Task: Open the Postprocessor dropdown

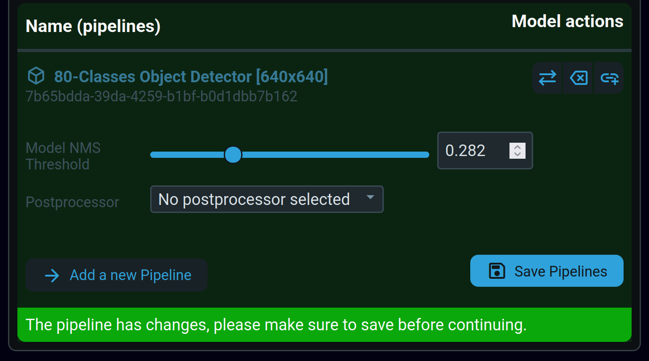Action: click(267, 199)
